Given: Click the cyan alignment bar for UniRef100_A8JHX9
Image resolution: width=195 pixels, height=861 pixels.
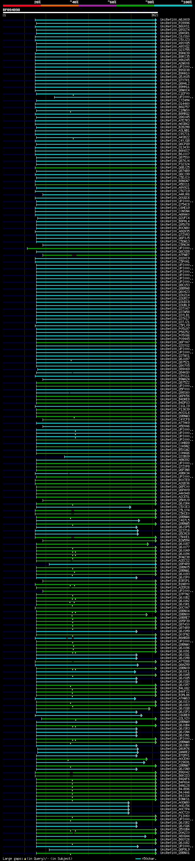Looking at the screenshot, I should 96,20.
